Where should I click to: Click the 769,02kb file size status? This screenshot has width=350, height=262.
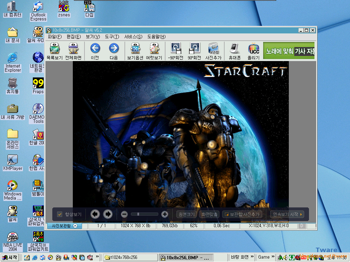170,226
